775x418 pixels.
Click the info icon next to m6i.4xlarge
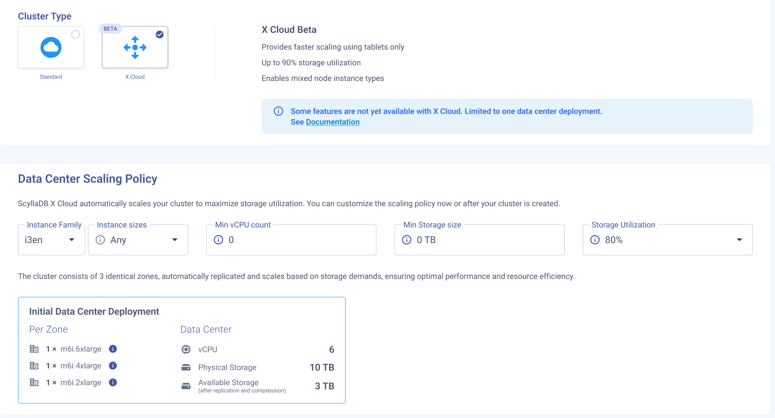(x=113, y=365)
